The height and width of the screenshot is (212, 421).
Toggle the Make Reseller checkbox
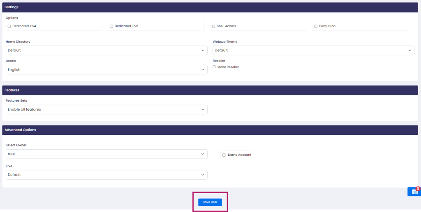coord(214,67)
